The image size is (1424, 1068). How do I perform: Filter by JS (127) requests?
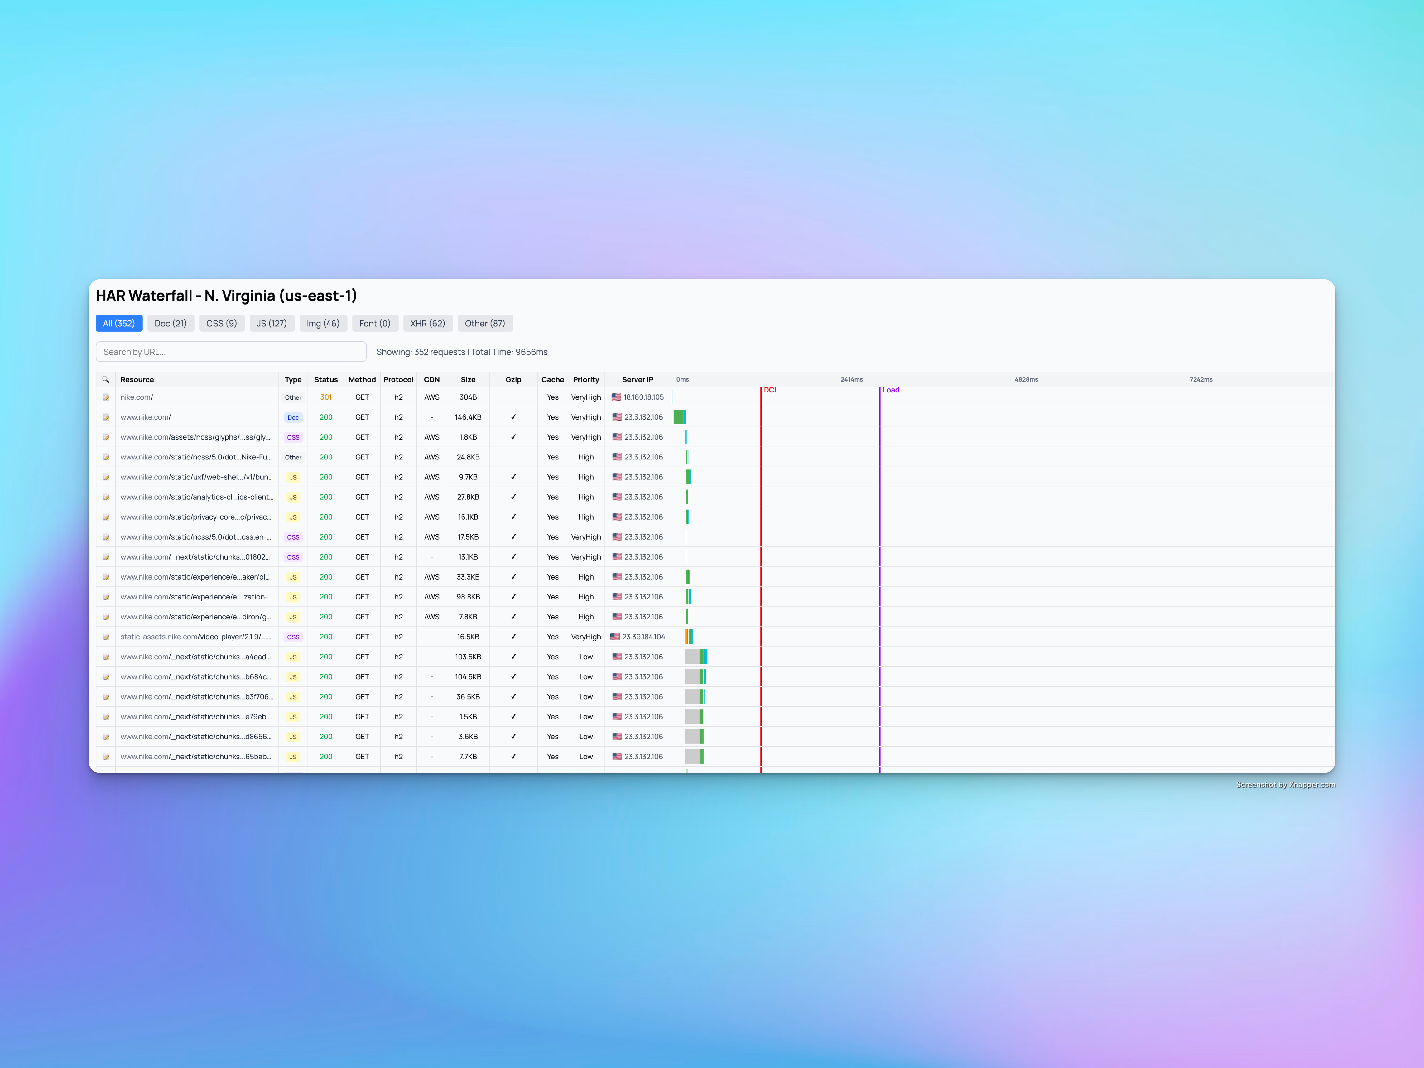pos(272,323)
